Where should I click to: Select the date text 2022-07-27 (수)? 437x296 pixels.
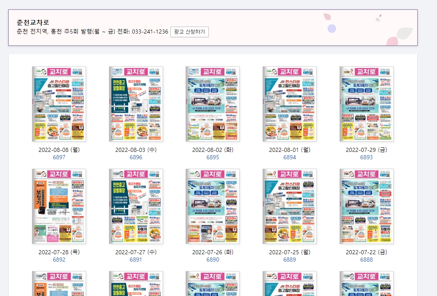click(x=136, y=252)
